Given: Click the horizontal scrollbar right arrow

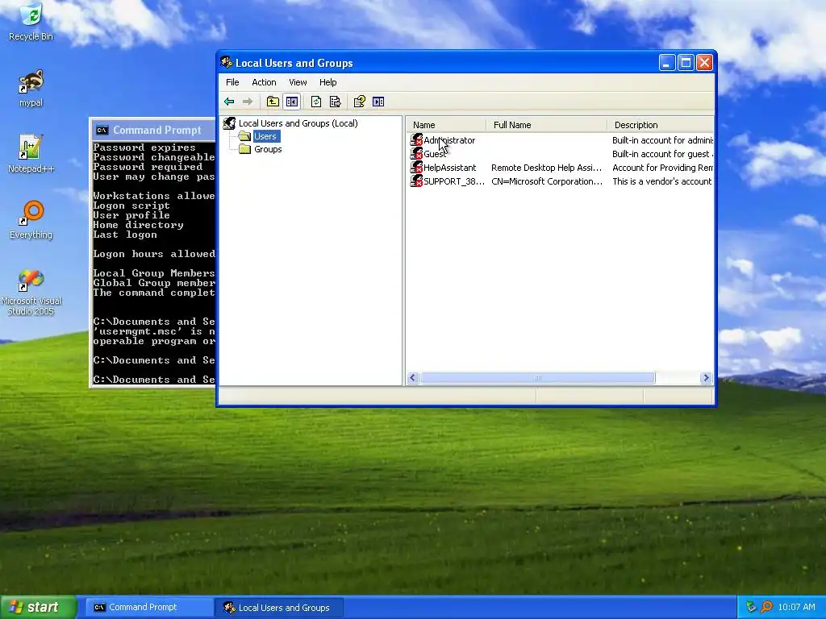Looking at the screenshot, I should point(706,378).
